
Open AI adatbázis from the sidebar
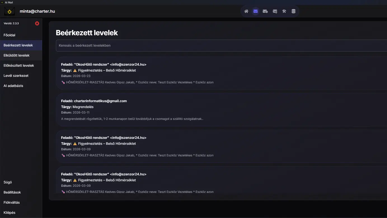click(x=13, y=86)
